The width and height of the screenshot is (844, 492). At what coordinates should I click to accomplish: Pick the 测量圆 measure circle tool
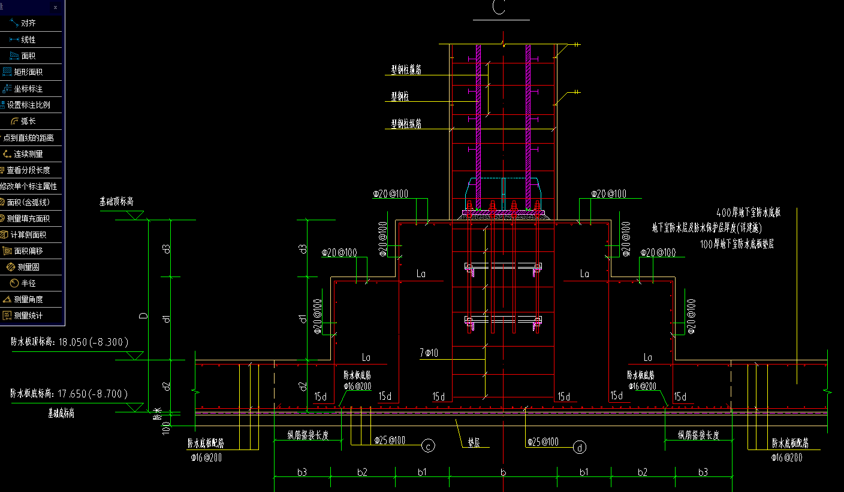coord(28,267)
